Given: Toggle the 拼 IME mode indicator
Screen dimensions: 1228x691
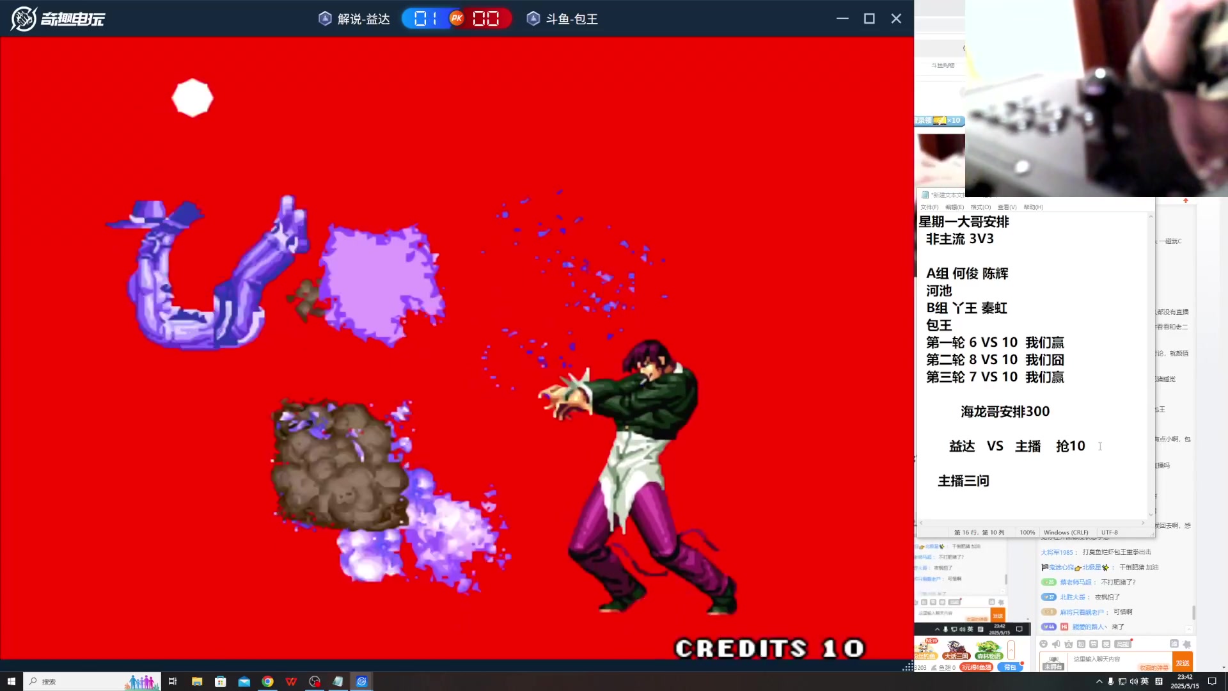Looking at the screenshot, I should 1159,681.
